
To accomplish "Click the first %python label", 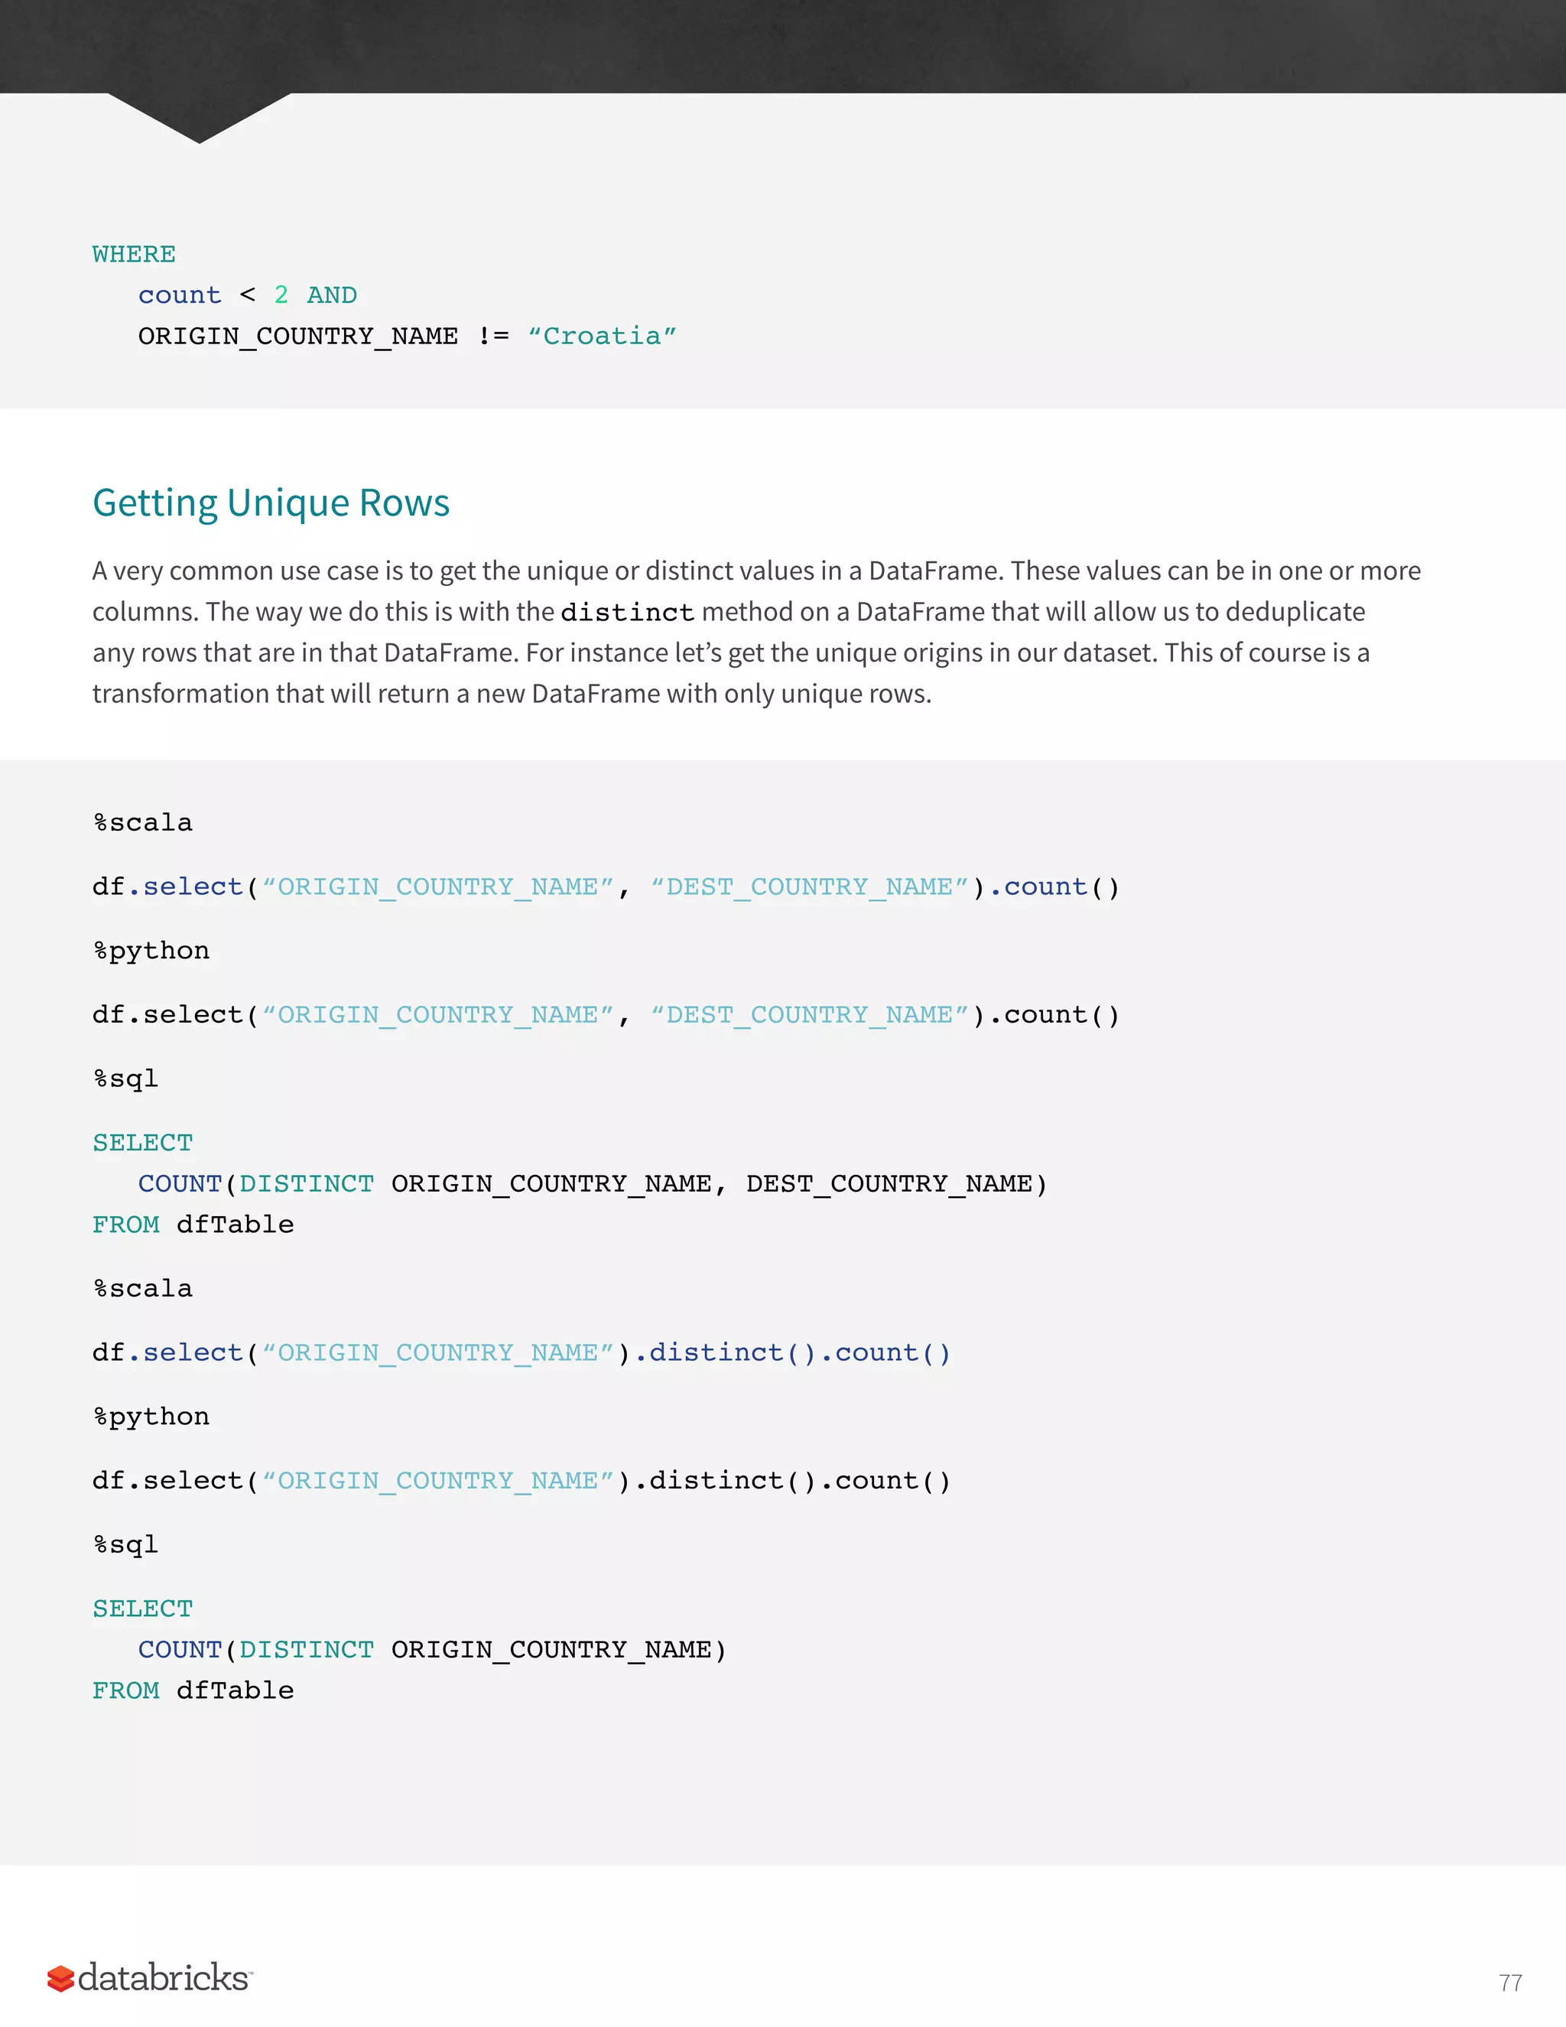I will point(151,950).
